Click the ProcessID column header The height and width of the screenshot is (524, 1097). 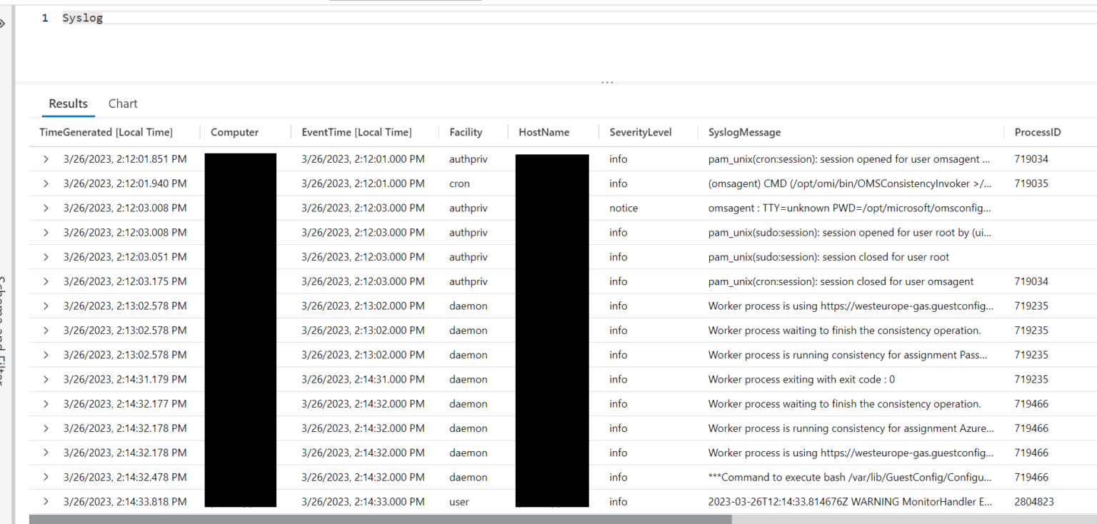coord(1037,132)
